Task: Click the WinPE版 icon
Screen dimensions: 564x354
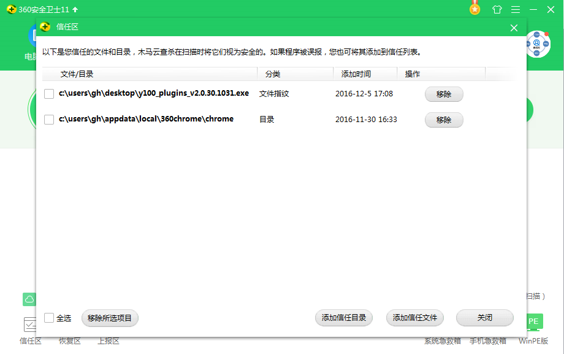Action: pyautogui.click(x=533, y=321)
